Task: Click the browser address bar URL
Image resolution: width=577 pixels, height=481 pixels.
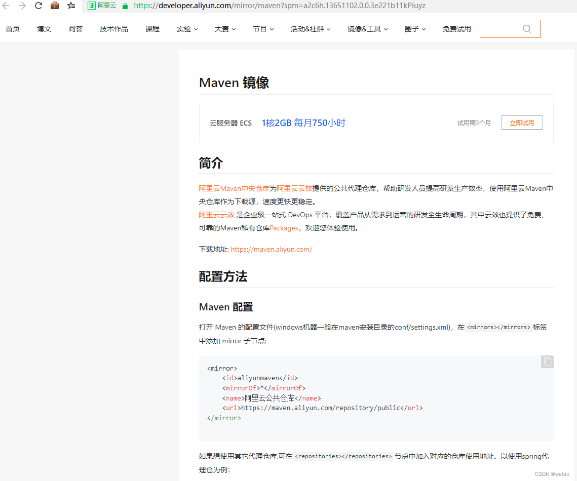Action: [280, 6]
